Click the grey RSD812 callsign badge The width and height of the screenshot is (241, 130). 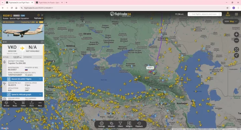[x=16, y=16]
